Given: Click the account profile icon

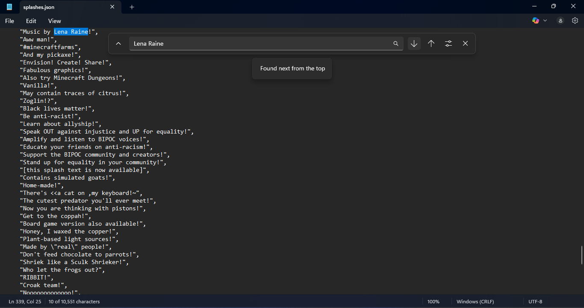Looking at the screenshot, I should pyautogui.click(x=560, y=20).
